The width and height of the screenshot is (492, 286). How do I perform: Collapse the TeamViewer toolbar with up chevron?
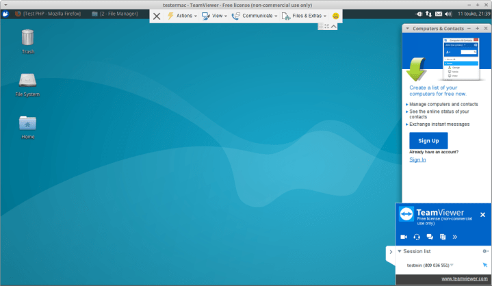[x=334, y=26]
